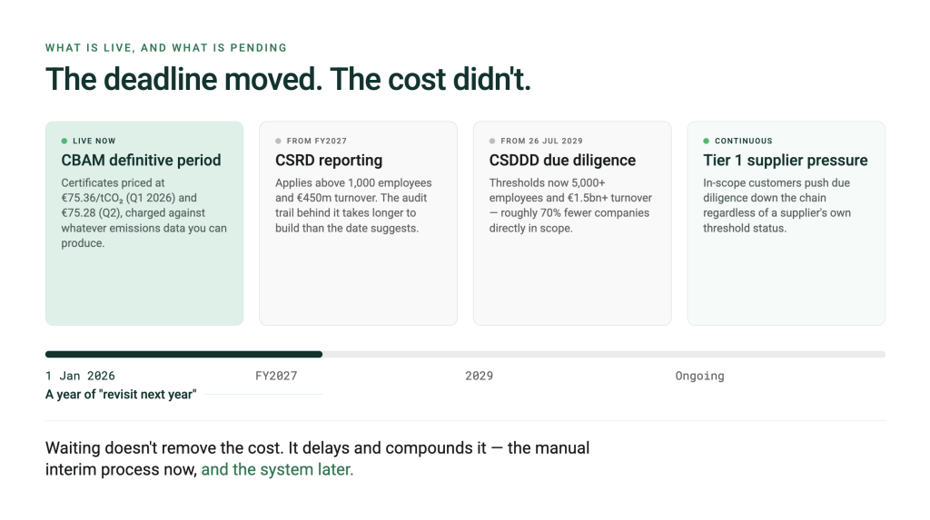Click the 'WHAT IS LIVE, AND WHAT IS PENDING' eyebrow
The height and width of the screenshot is (520, 930).
click(x=166, y=48)
